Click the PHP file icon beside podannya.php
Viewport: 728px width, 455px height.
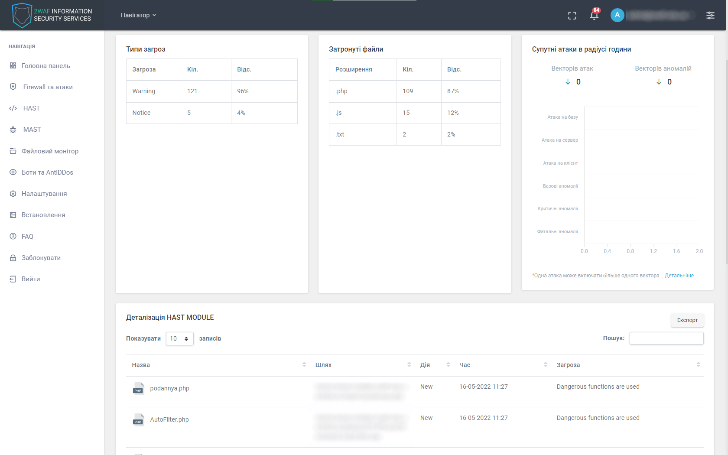tap(139, 389)
